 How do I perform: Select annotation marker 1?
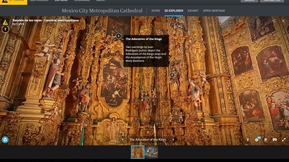pos(5,29)
